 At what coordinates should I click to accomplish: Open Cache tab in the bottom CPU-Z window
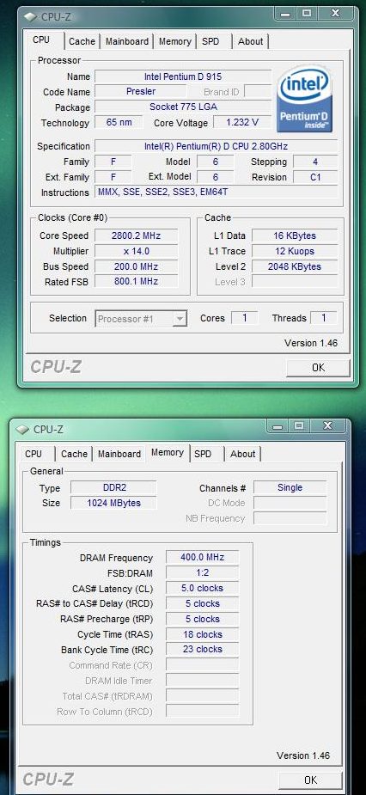74,454
